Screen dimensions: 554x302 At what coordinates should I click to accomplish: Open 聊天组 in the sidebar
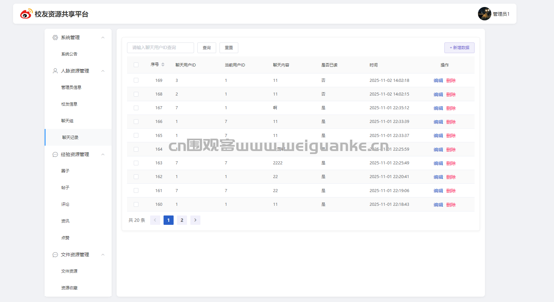[67, 121]
